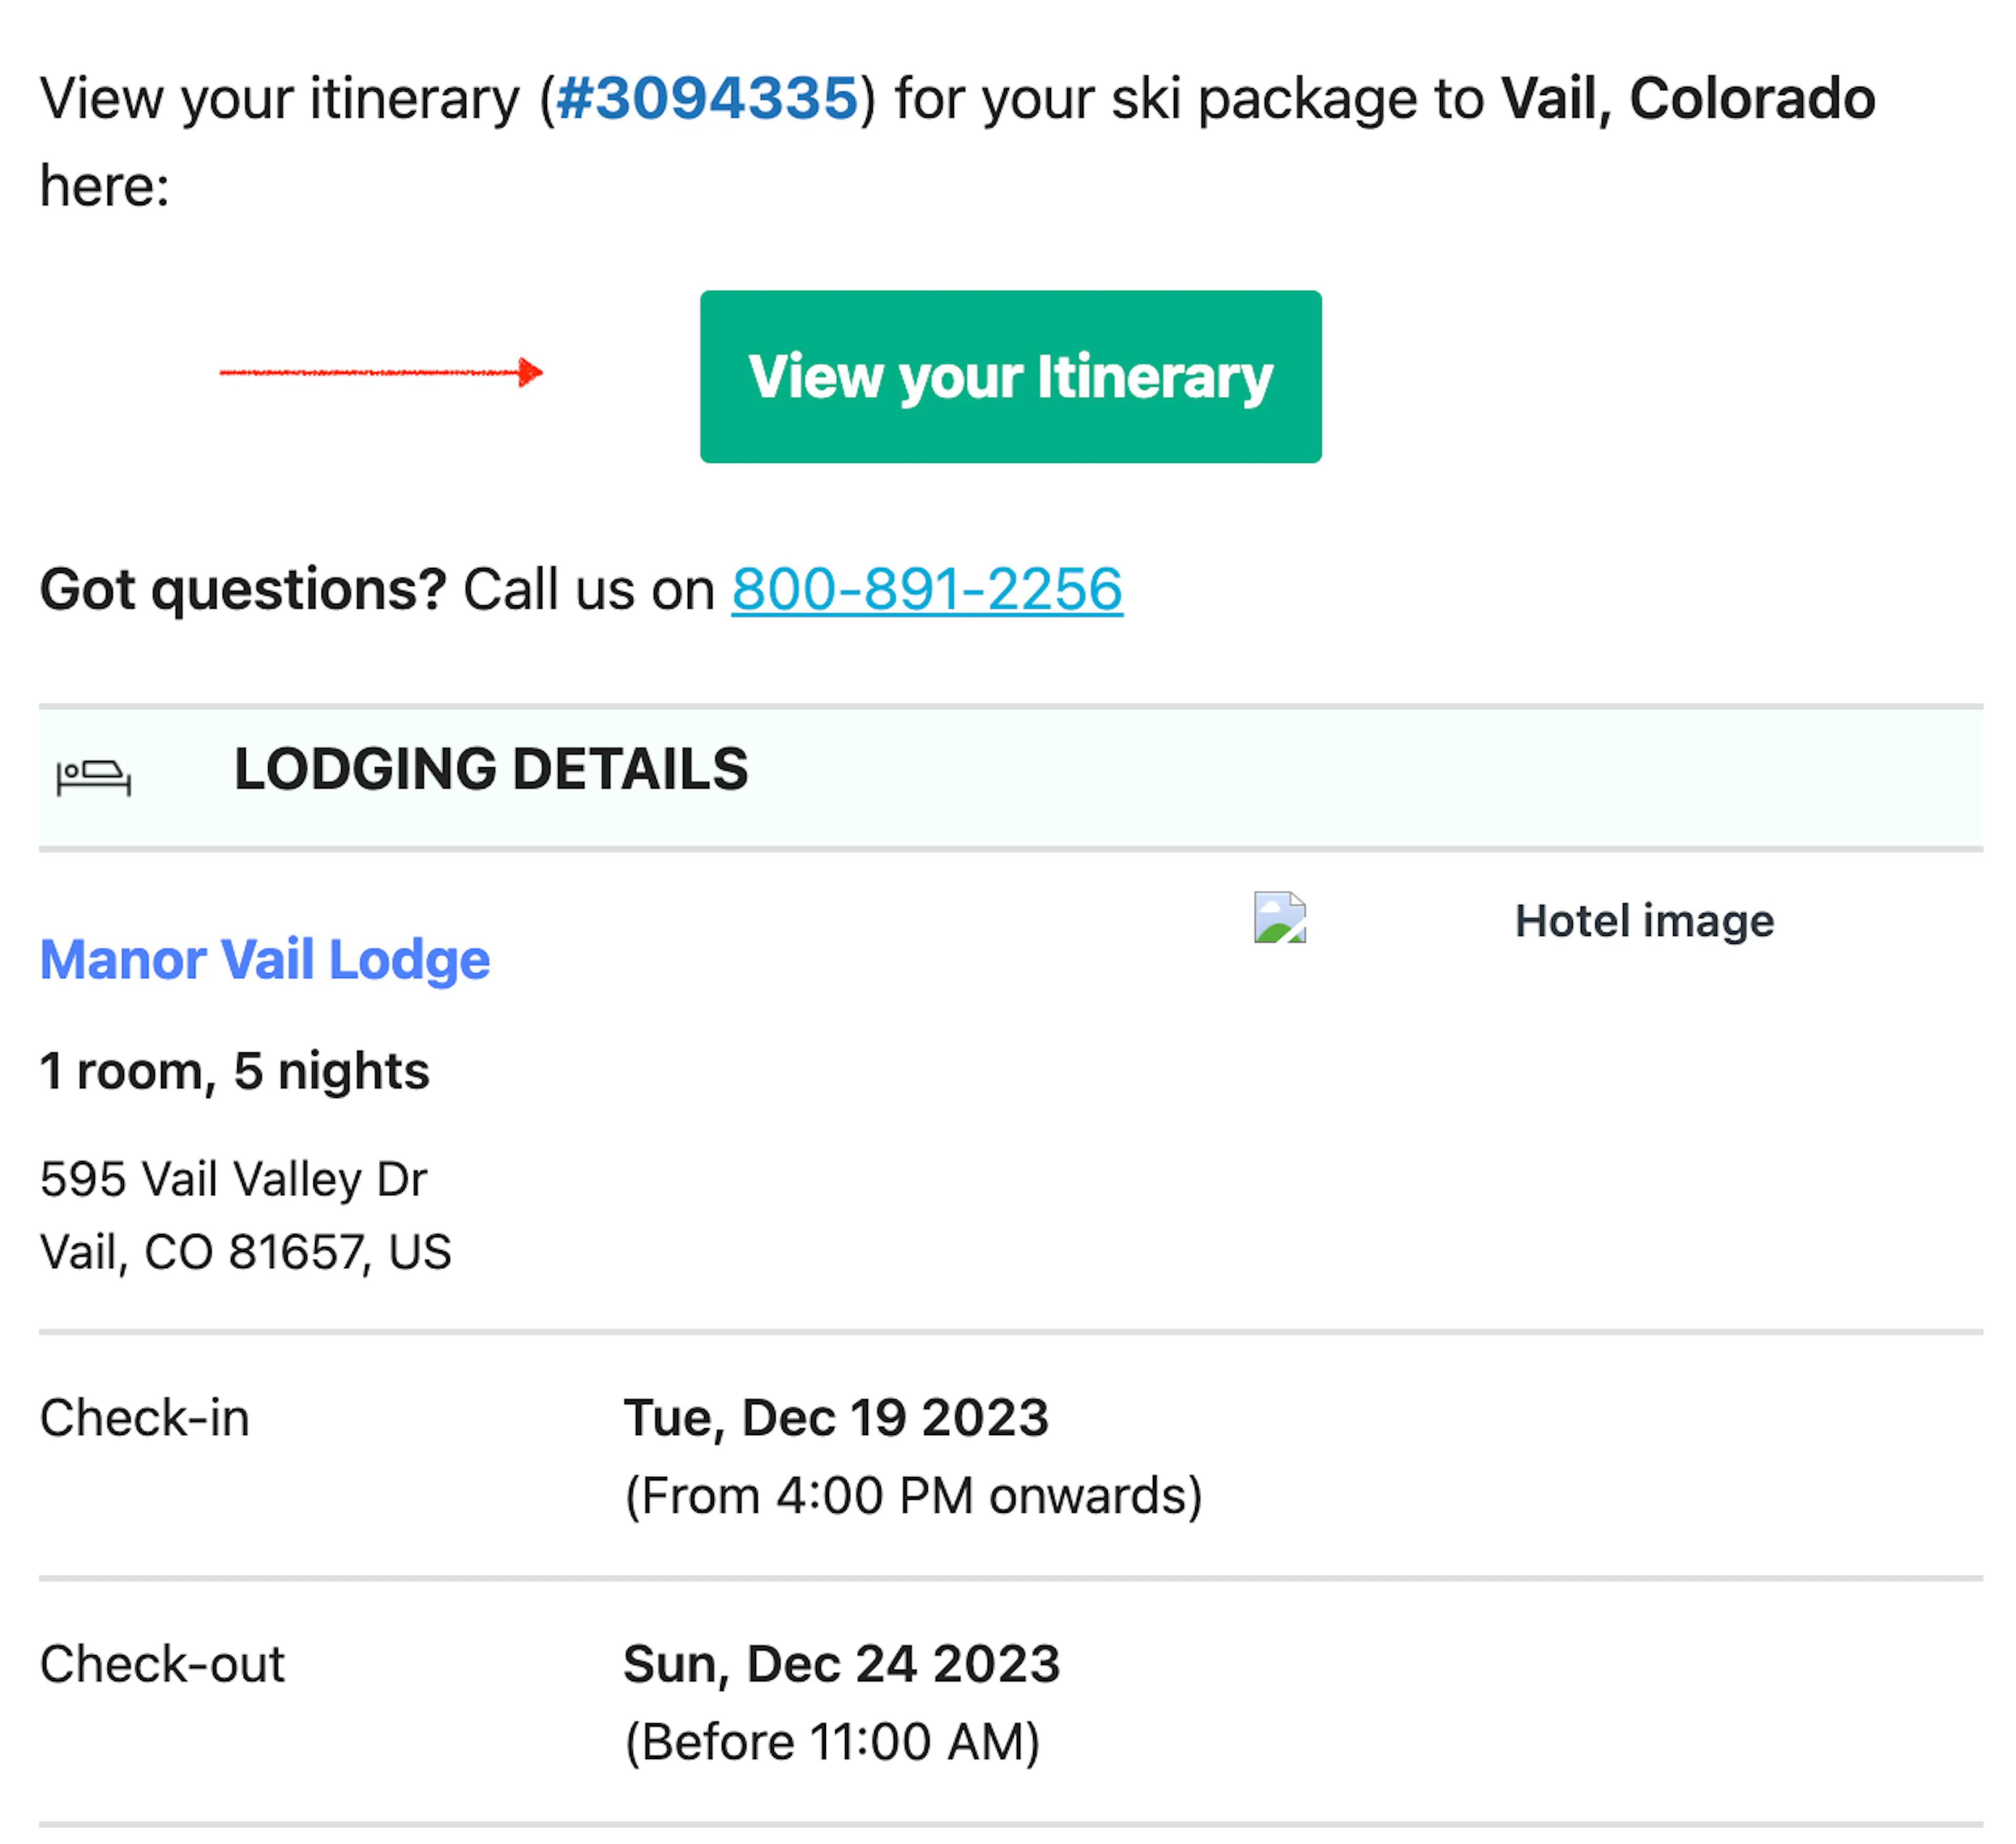Click the Vail, CO 81657, US line
2016x1844 pixels.
(x=246, y=1252)
